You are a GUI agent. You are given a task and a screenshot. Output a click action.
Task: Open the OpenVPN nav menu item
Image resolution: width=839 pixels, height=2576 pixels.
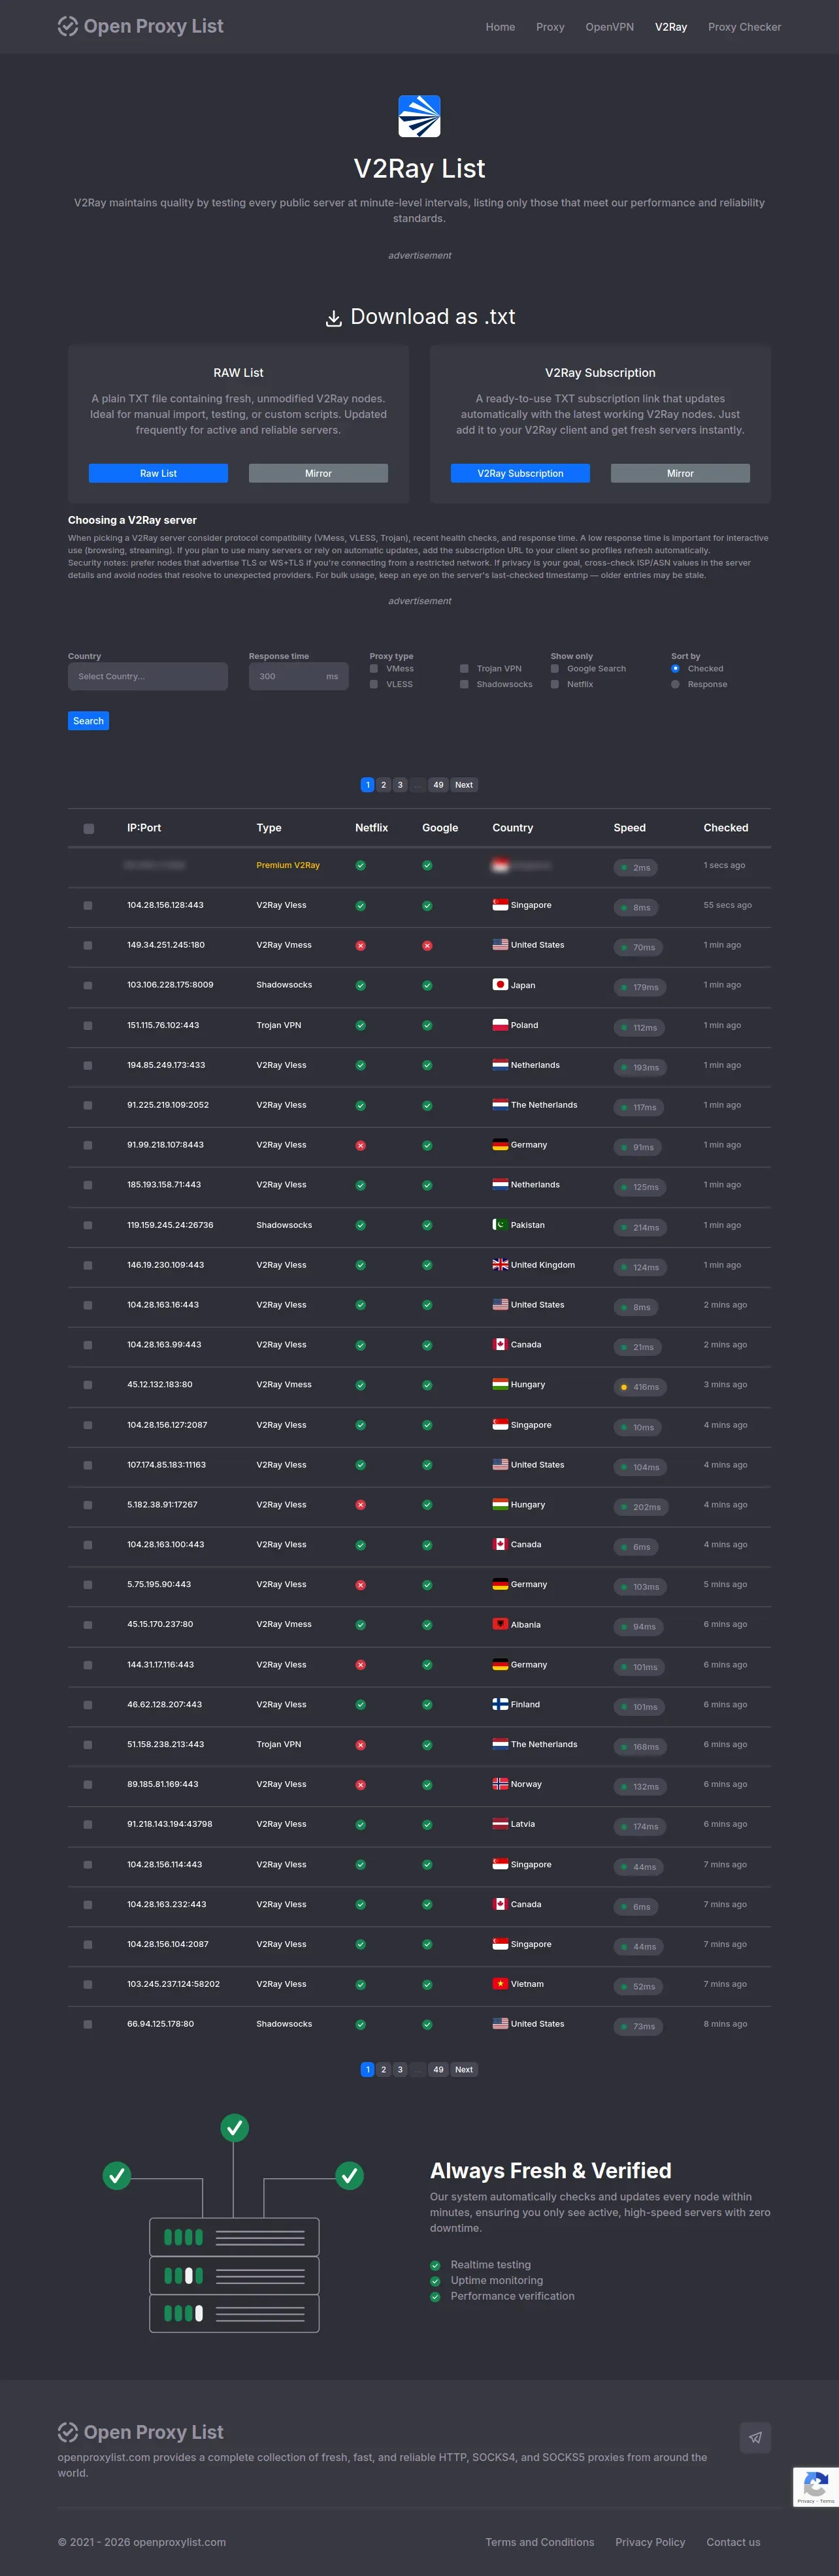tap(609, 27)
